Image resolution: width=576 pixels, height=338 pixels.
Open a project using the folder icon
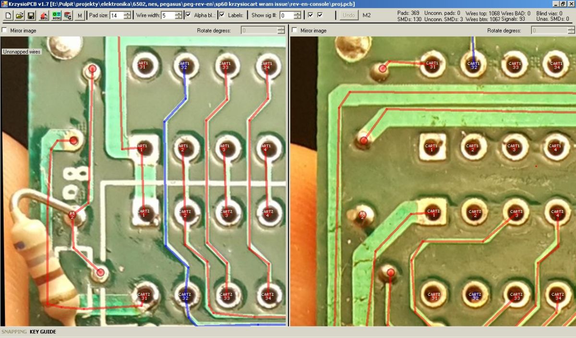coord(19,16)
